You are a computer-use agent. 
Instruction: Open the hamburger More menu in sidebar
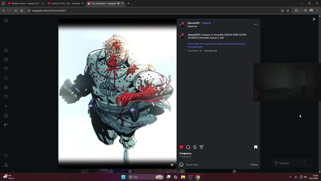tap(6, 156)
